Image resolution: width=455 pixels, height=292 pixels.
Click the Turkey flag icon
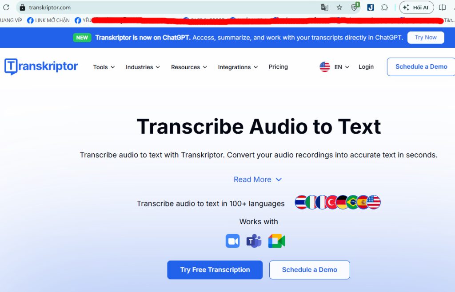coord(331,202)
